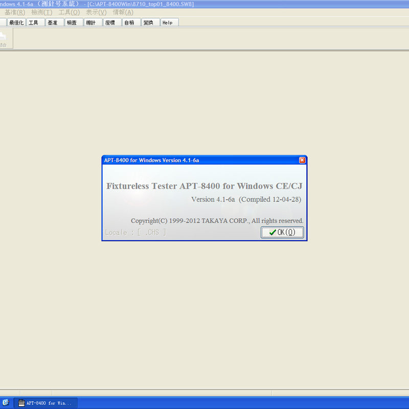Screen dimensions: 409x409
Task: Select the 最佳化 toolbar tab
Action: click(16, 22)
